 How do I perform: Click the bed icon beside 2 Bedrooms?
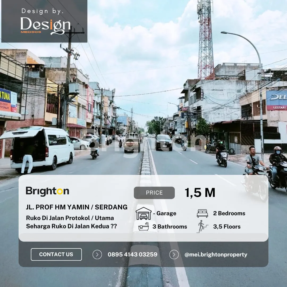pos(202,213)
